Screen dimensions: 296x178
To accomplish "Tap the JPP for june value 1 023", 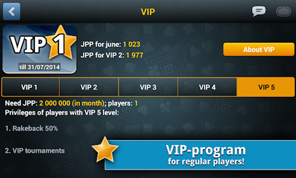I will tap(132, 44).
